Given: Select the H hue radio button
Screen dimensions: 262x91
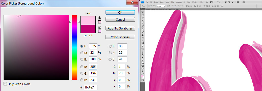Looking at the screenshot, I should click(x=82, y=46).
